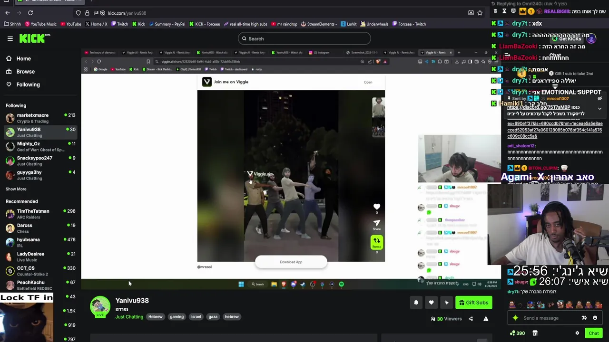This screenshot has height=342, width=609.
Task: Open hyubsama recommended IRL channel
Action: (x=40, y=242)
